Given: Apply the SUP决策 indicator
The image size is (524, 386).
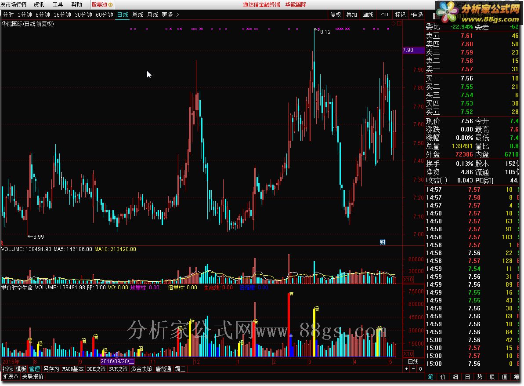Looking at the screenshot, I should (x=118, y=369).
